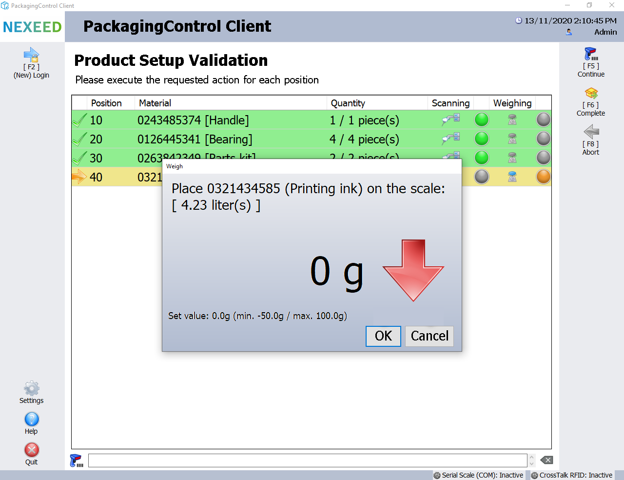The height and width of the screenshot is (480, 624).
Task: Open the Help icon
Action: [31, 420]
